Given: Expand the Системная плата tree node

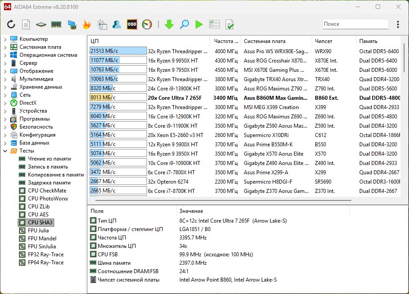Looking at the screenshot, I should (x=5, y=47).
